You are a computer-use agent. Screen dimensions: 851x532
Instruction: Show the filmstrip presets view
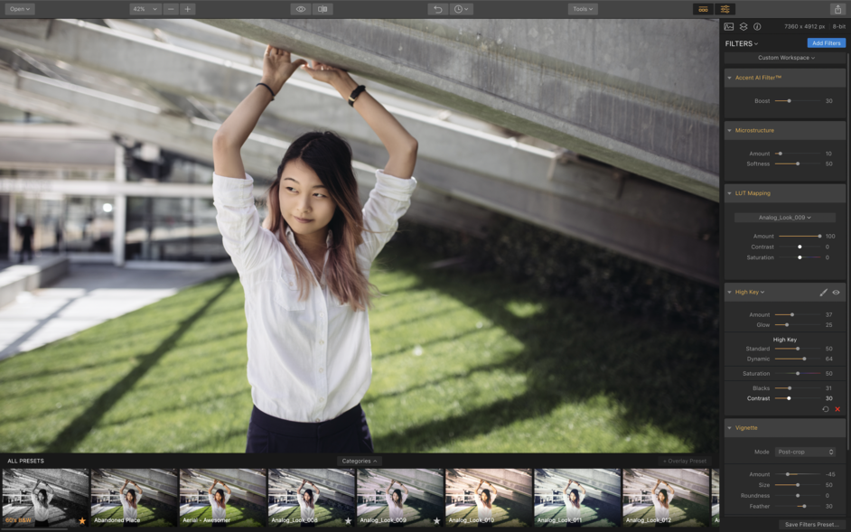click(x=704, y=8)
